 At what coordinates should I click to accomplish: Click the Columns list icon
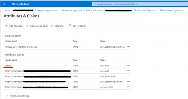point(52,26)
